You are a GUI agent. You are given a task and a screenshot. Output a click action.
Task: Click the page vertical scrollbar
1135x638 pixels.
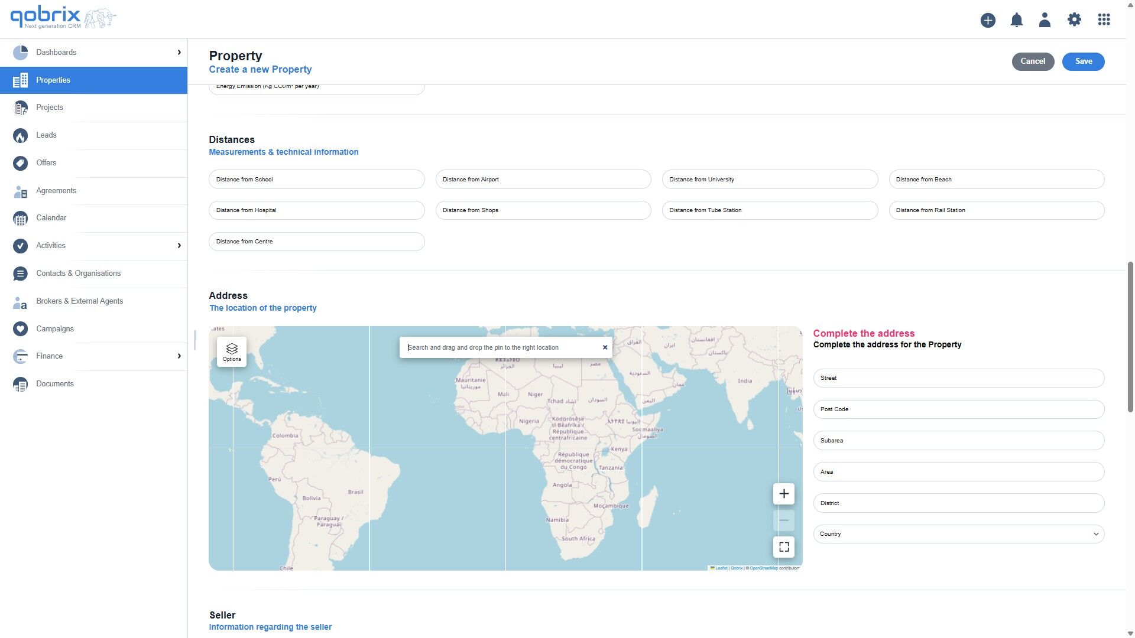click(1130, 337)
